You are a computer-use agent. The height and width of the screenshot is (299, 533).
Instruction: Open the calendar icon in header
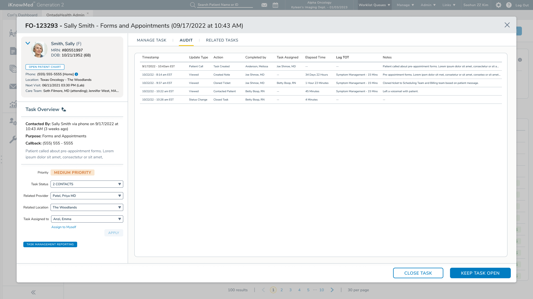point(275,5)
